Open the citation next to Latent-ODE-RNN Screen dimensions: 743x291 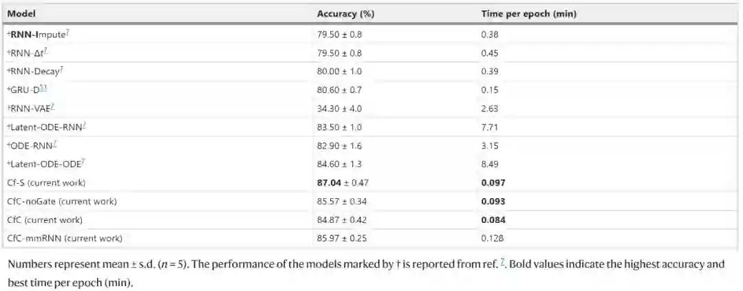tap(84, 124)
